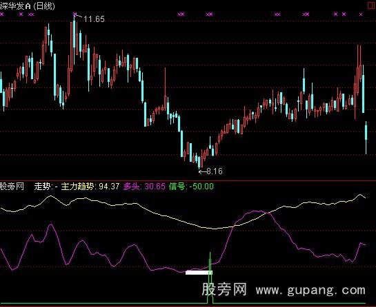The height and width of the screenshot is (307, 376).
Task: Click the 11.65 high price label
Action: point(94,19)
